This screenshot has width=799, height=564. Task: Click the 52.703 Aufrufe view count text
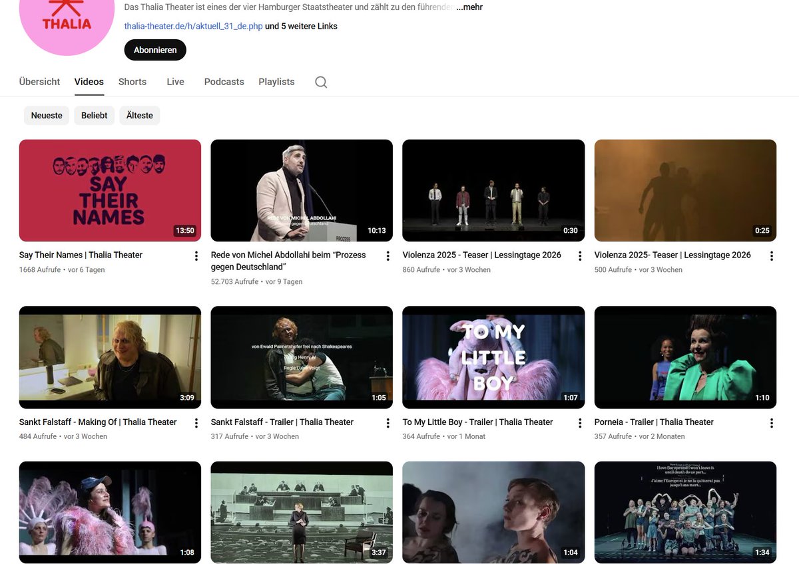pos(234,282)
